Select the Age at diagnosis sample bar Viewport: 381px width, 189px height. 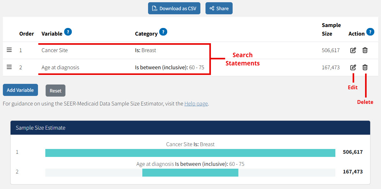click(x=190, y=172)
